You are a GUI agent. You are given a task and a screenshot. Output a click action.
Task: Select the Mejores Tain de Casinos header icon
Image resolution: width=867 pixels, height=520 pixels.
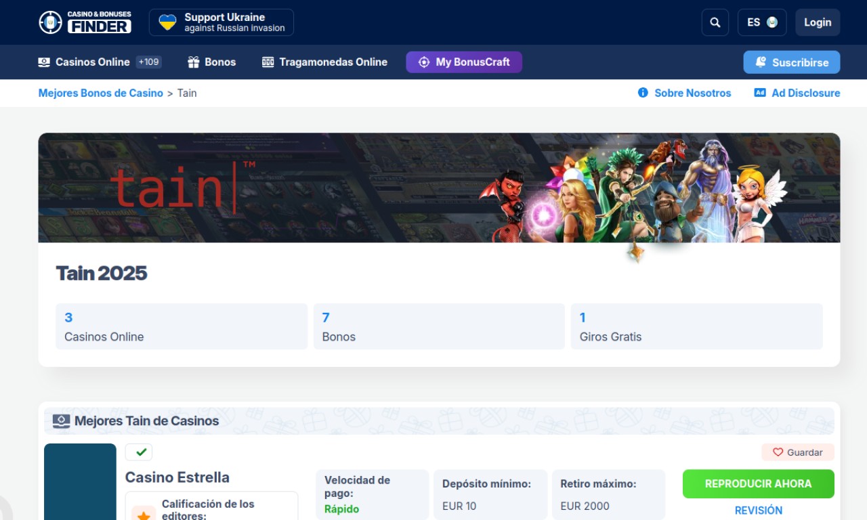61,421
